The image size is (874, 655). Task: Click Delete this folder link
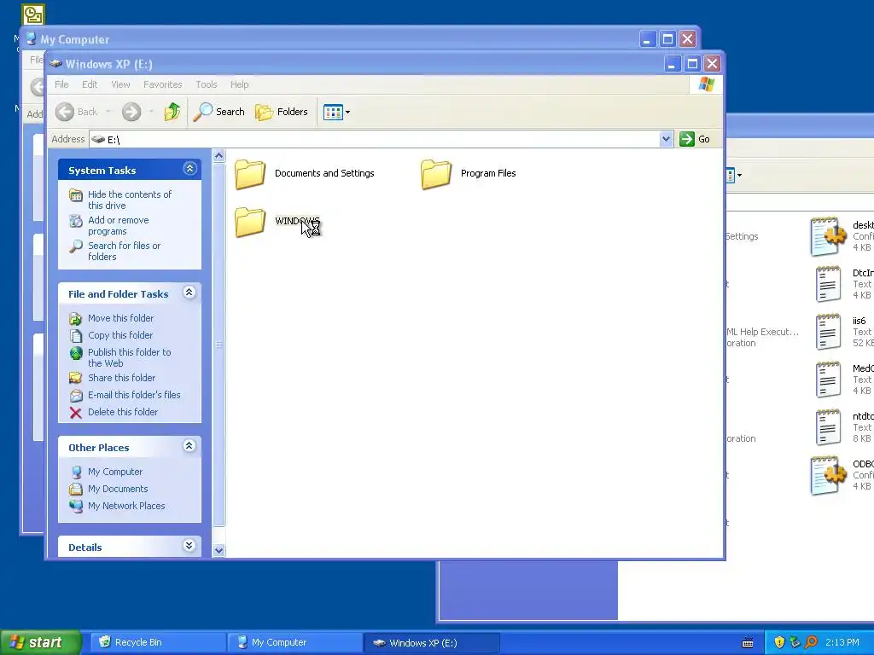coord(123,412)
